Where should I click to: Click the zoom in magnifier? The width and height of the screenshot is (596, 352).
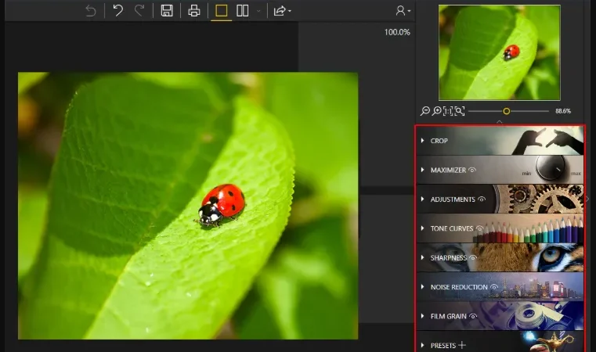click(437, 111)
